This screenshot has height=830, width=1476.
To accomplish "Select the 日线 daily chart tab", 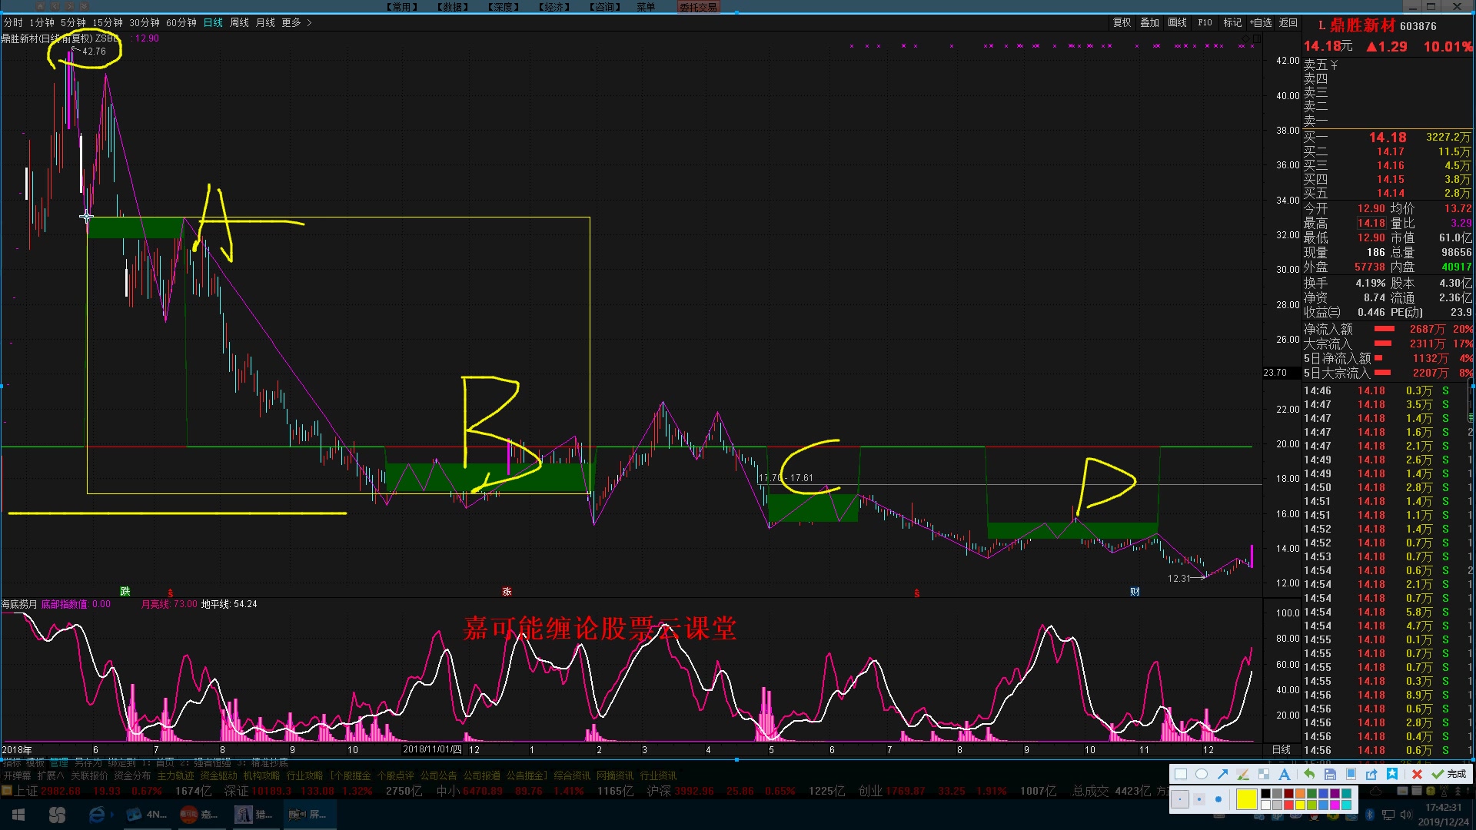I will coord(213,22).
